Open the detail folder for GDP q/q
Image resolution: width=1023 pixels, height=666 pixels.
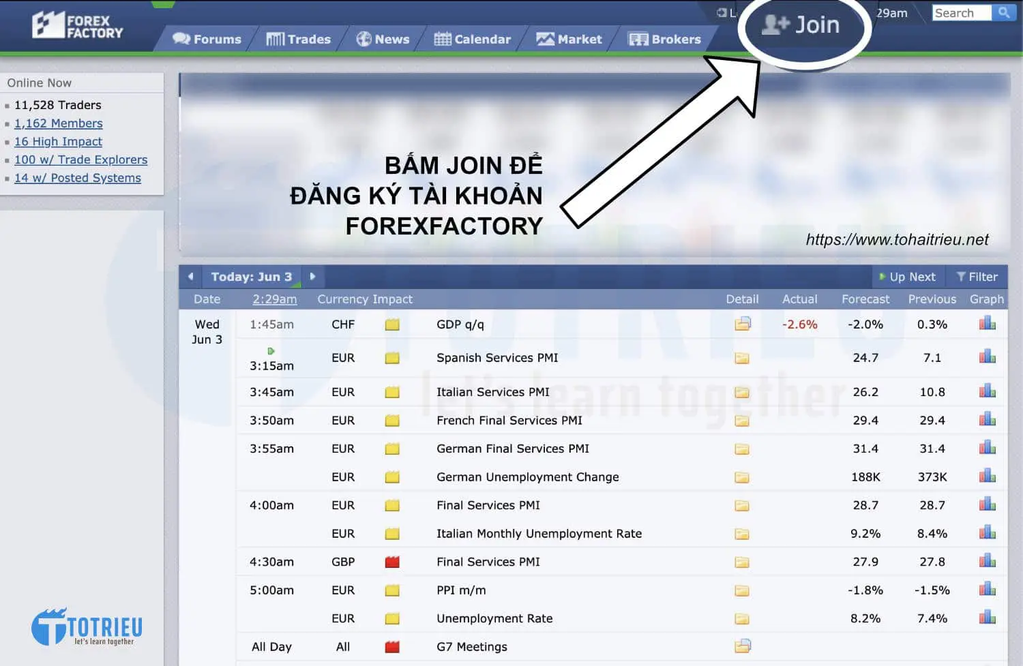pyautogui.click(x=742, y=324)
